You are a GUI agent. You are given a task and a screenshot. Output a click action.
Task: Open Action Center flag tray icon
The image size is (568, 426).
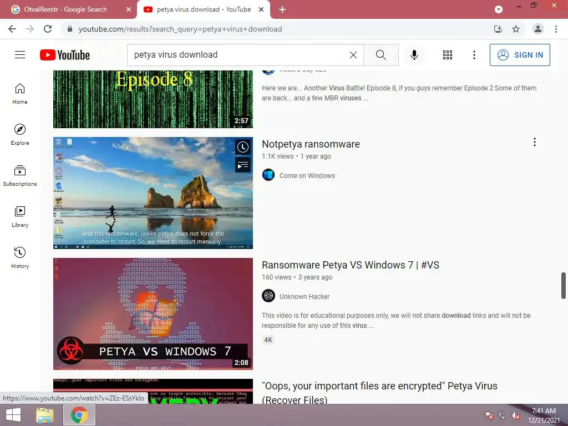pyautogui.click(x=489, y=415)
